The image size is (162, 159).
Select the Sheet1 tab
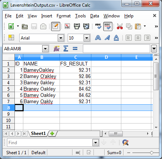(38, 133)
